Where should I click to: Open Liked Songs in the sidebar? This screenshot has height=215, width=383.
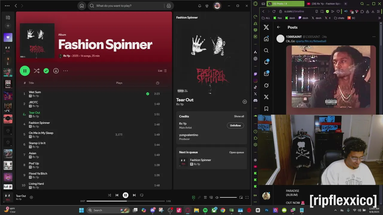(x=8, y=37)
